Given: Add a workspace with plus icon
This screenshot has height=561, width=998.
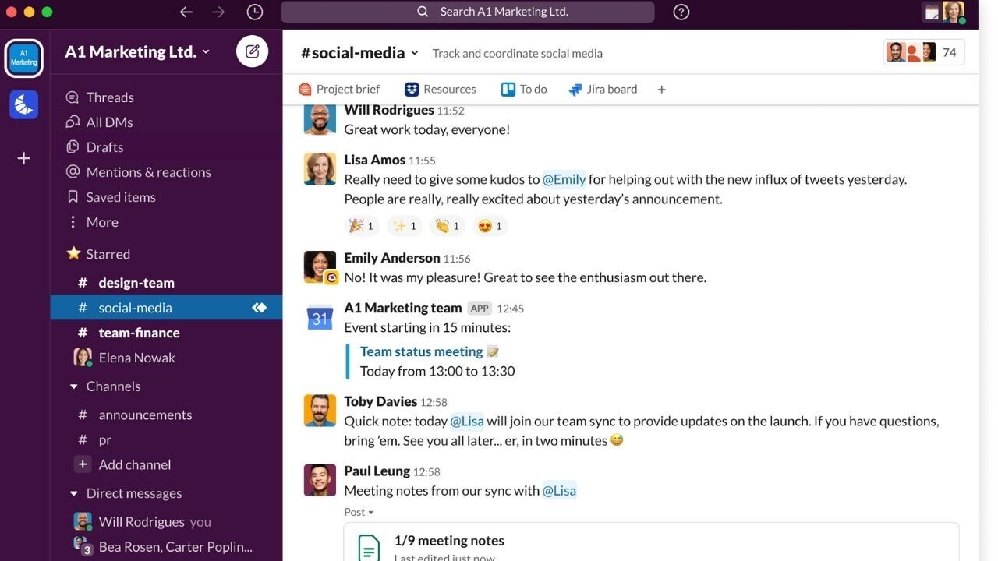Looking at the screenshot, I should [x=23, y=158].
